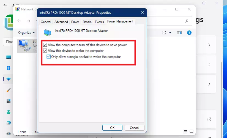Switch to large icons view in status bar
The height and width of the screenshot is (138, 227).
tap(192, 131)
